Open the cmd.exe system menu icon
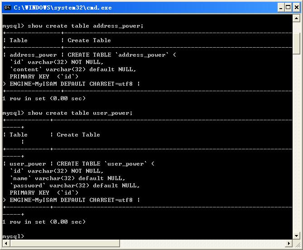 7,7
